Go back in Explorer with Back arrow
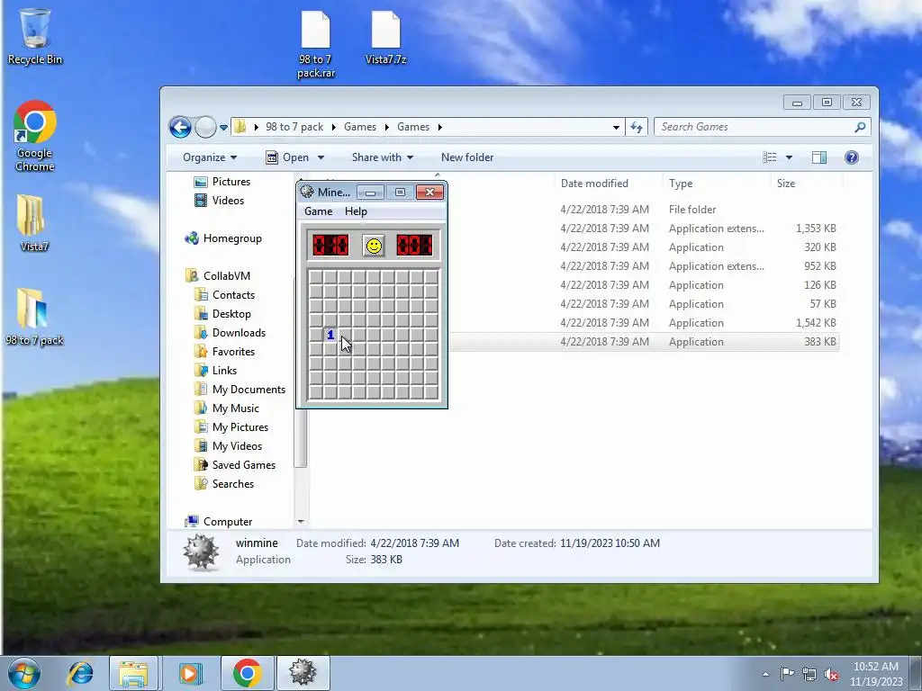Screen dimensions: 922x691 pyautogui.click(x=180, y=127)
